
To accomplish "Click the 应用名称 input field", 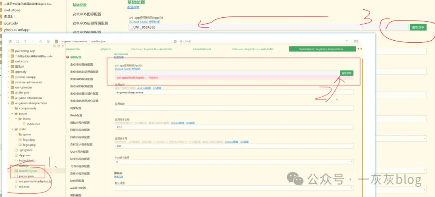I will [x=234, y=92].
